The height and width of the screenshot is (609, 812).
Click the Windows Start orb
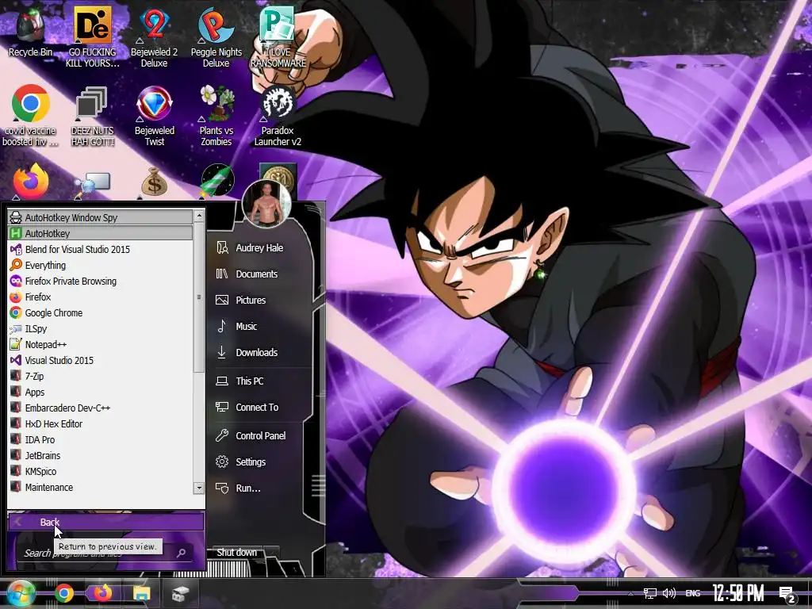point(21,593)
